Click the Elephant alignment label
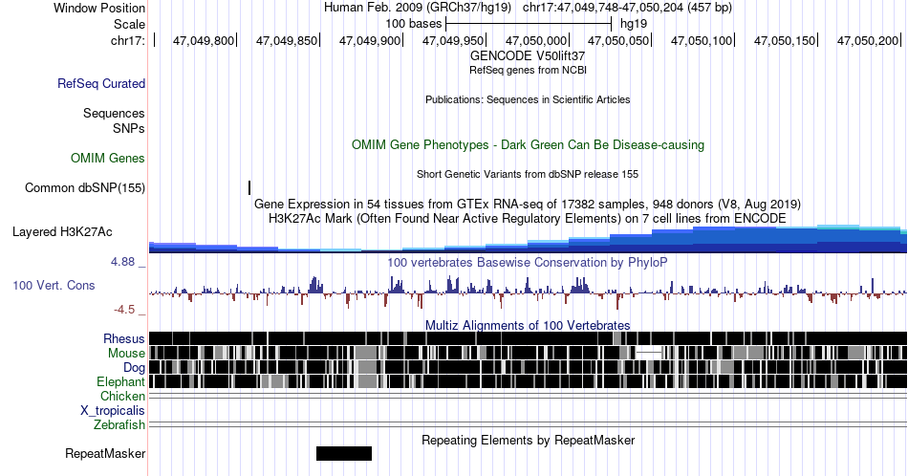Viewport: 908px width, 476px height. (x=121, y=382)
